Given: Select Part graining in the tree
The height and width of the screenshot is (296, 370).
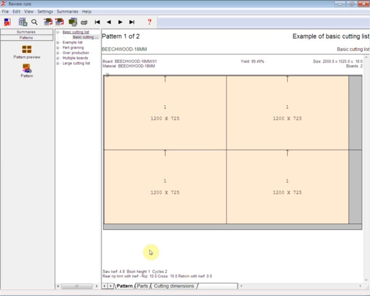Looking at the screenshot, I should tap(73, 47).
